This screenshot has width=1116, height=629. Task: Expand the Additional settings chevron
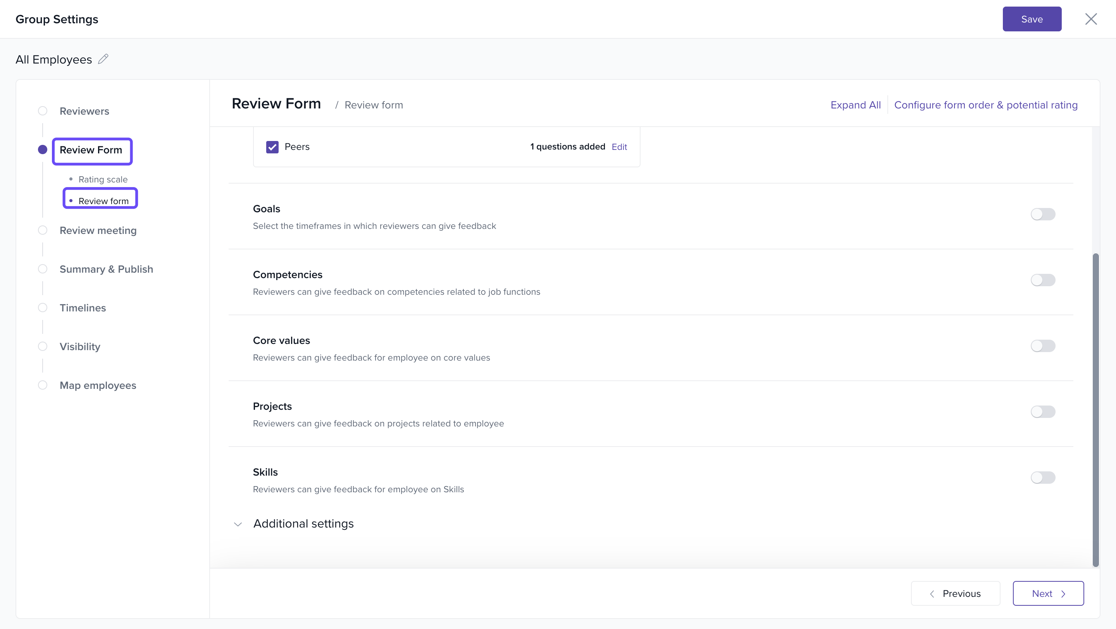(238, 524)
